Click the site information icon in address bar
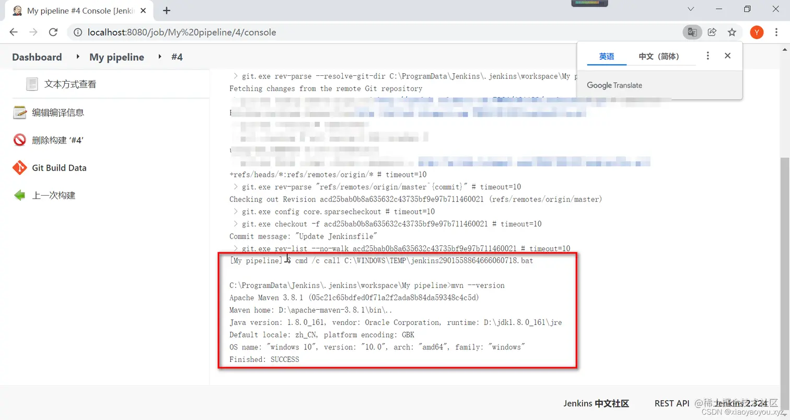Image resolution: width=790 pixels, height=420 pixels. (78, 32)
